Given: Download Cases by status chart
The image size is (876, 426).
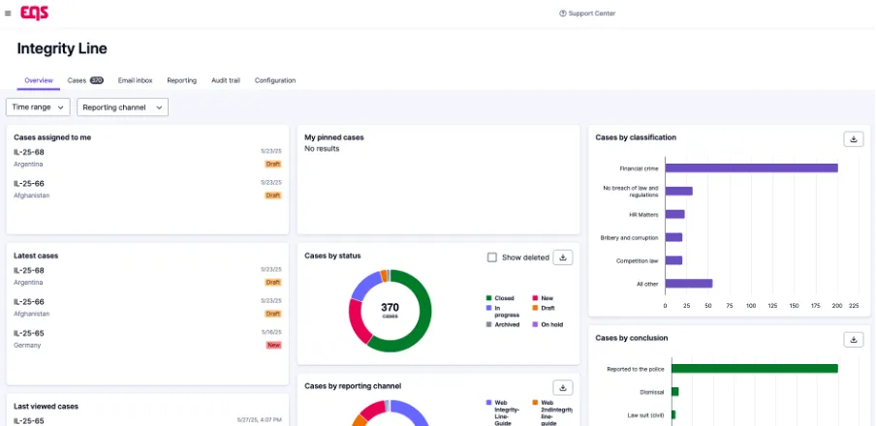Looking at the screenshot, I should 563,258.
